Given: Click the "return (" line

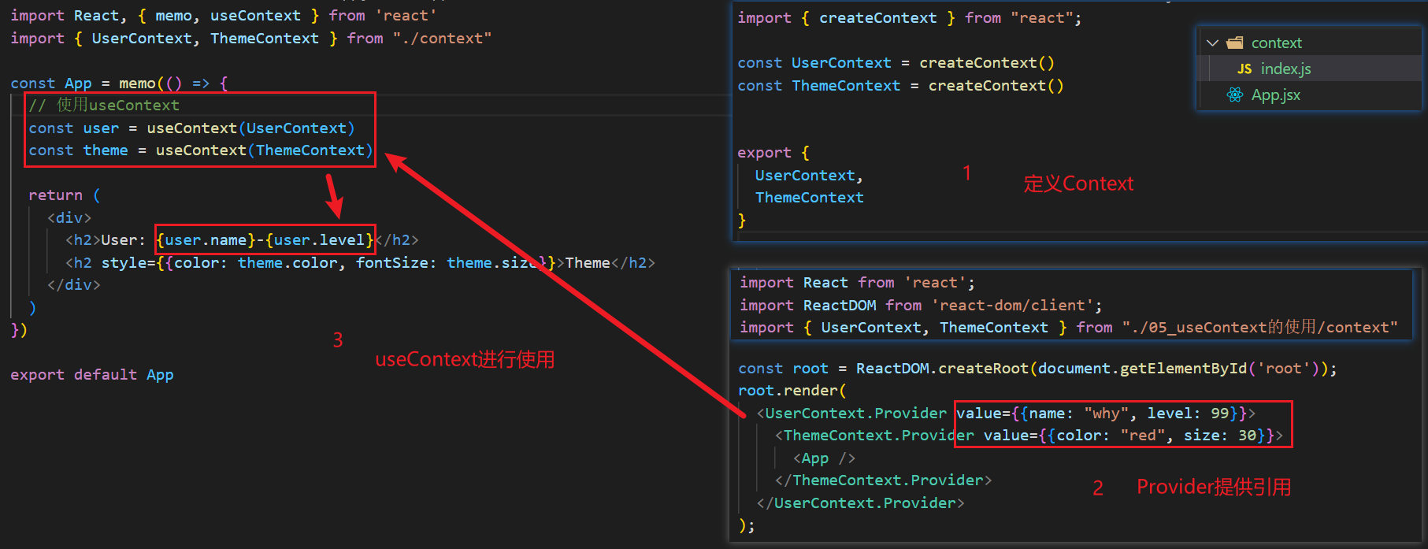Looking at the screenshot, I should [65, 195].
